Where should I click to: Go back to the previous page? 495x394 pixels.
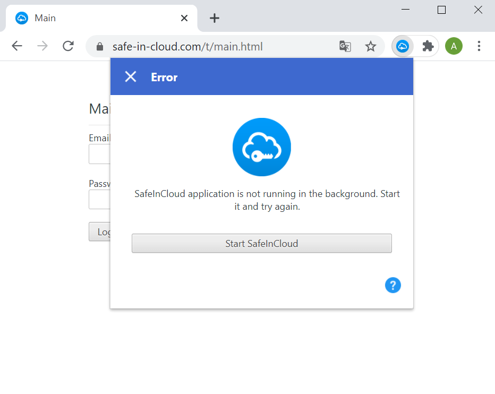[17, 46]
